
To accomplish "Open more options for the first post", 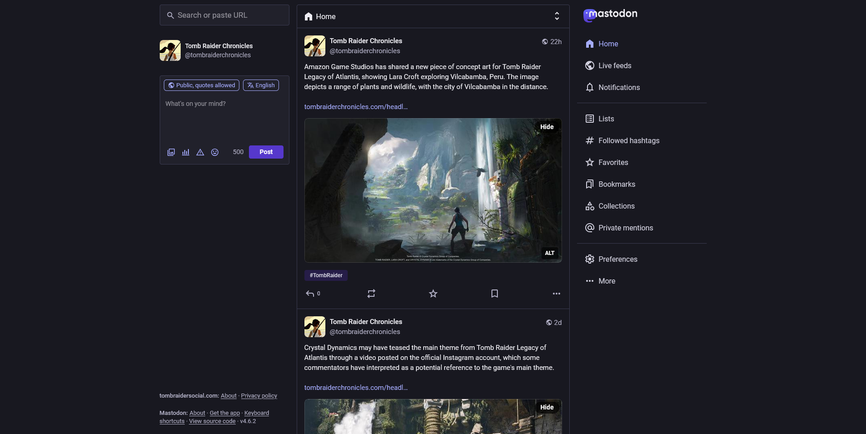I will tap(557, 294).
